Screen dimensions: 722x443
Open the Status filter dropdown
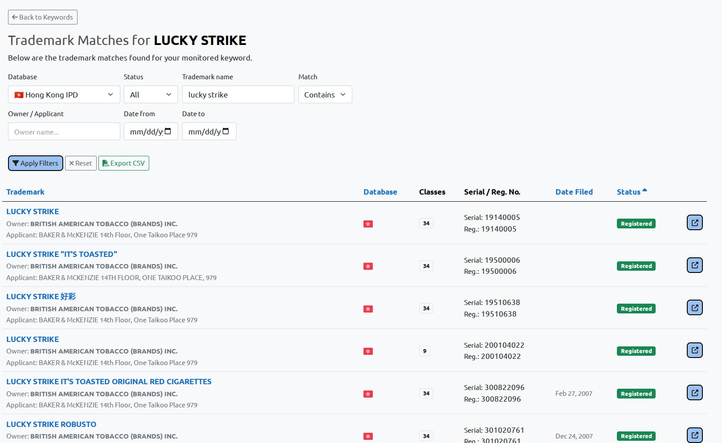pos(151,95)
